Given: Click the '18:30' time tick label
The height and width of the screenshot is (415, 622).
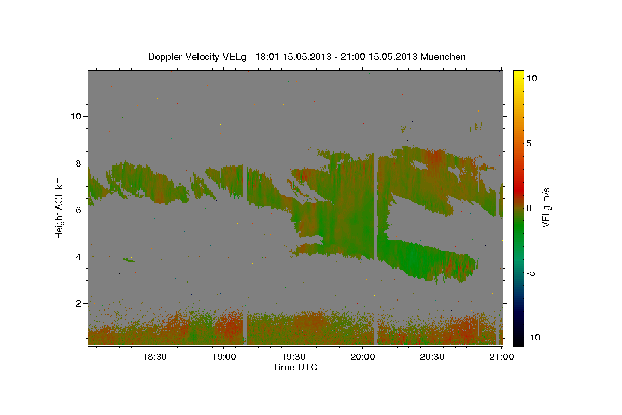Looking at the screenshot, I should click(x=154, y=357).
